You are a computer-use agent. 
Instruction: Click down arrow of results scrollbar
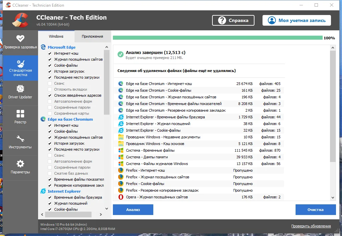(x=333, y=198)
